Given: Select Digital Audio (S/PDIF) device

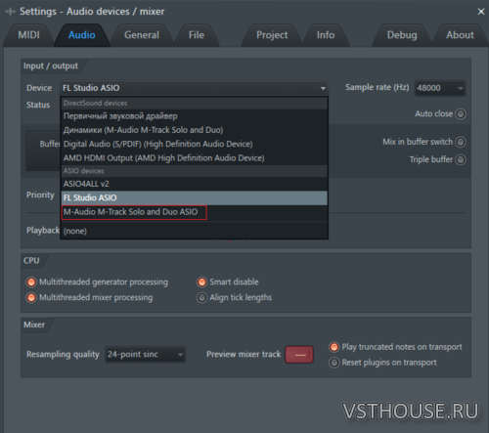Looking at the screenshot, I should pos(195,144).
